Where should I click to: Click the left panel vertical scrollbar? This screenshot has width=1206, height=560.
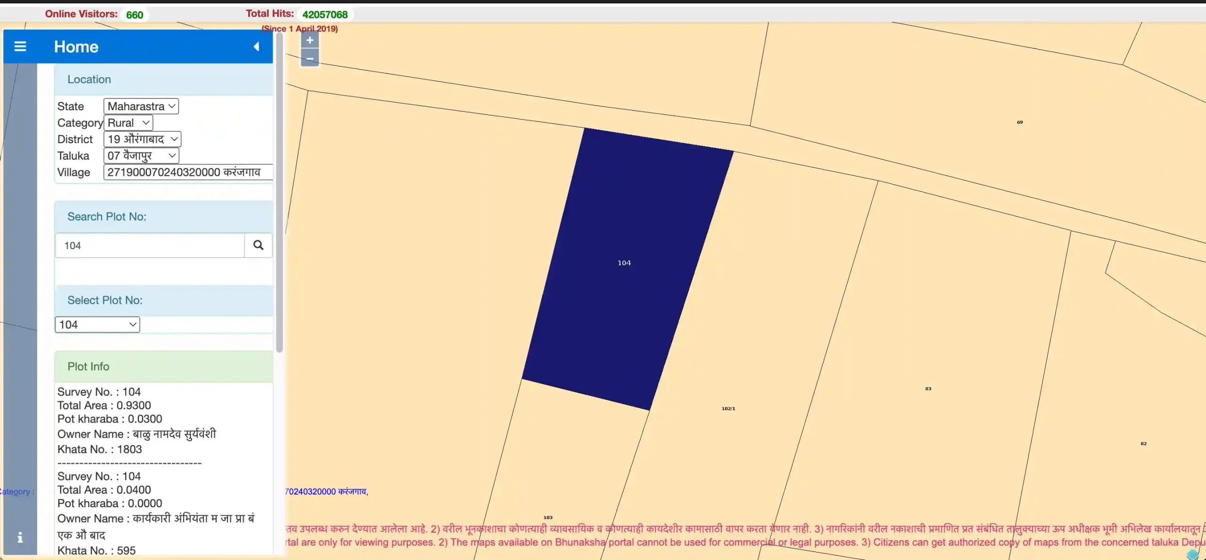[279, 193]
